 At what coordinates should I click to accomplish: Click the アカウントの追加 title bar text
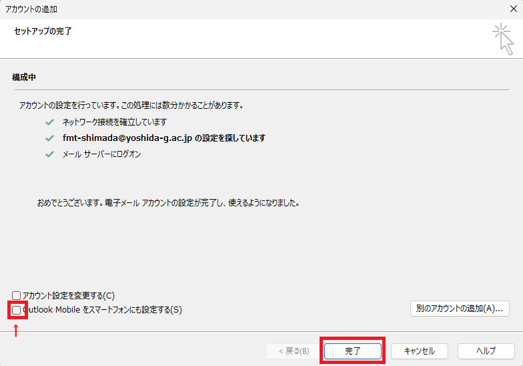tap(31, 9)
